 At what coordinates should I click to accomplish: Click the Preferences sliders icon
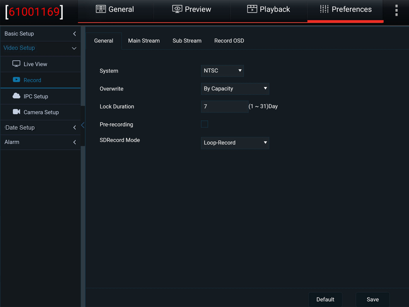point(324,9)
